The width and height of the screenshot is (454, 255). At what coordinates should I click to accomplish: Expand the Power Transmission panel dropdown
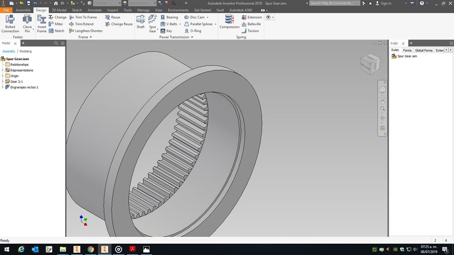tap(192, 37)
